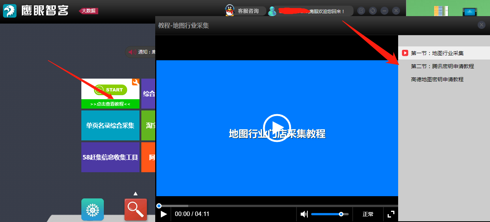Open the 单页名录综合采集 tile
The width and height of the screenshot is (490, 222).
(110, 125)
